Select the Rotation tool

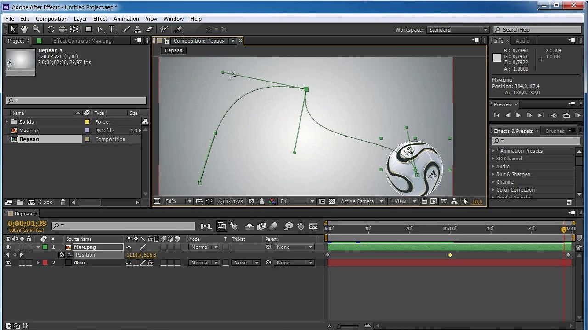pos(51,29)
